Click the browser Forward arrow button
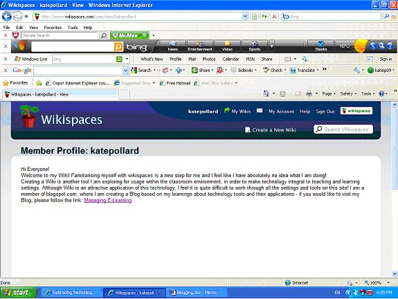Screen dimensions: 398x299 click(17, 17)
